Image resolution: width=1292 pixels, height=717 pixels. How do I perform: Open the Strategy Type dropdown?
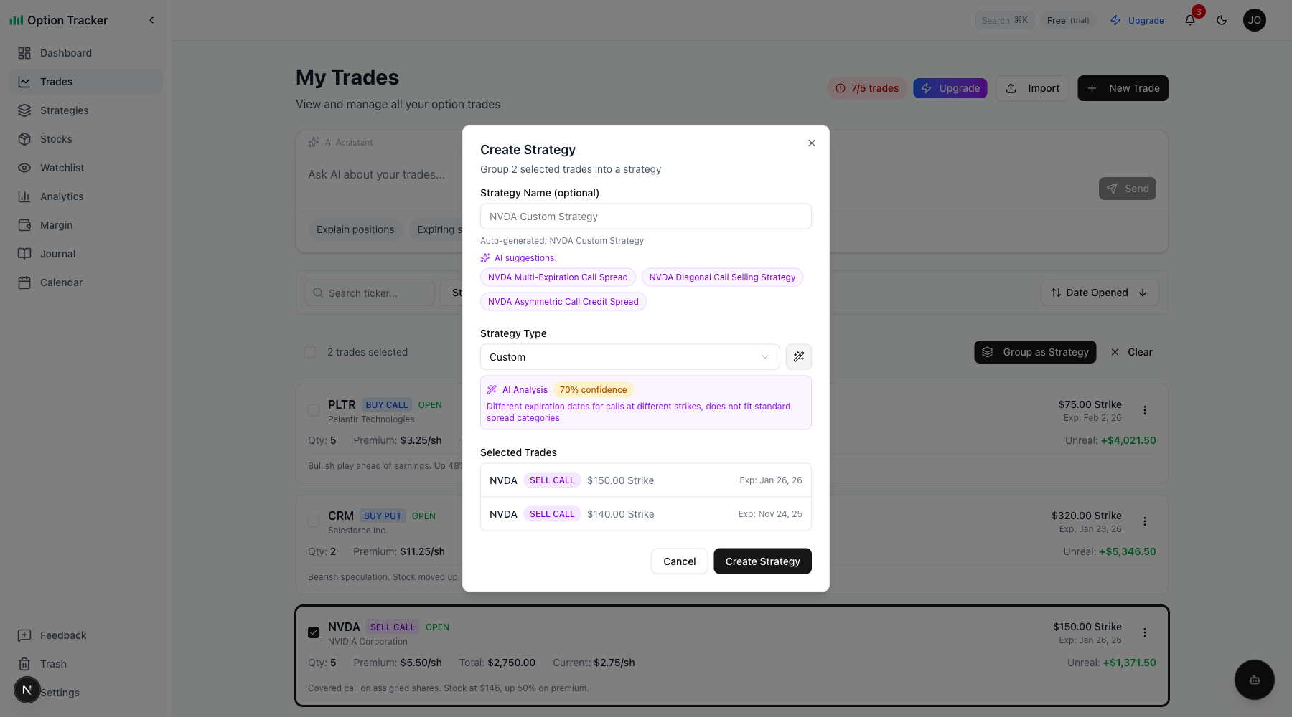pyautogui.click(x=629, y=357)
